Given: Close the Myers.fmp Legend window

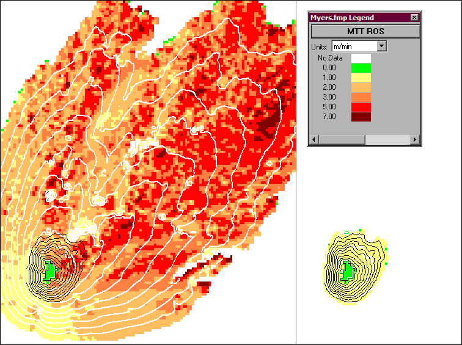Looking at the screenshot, I should click(414, 18).
